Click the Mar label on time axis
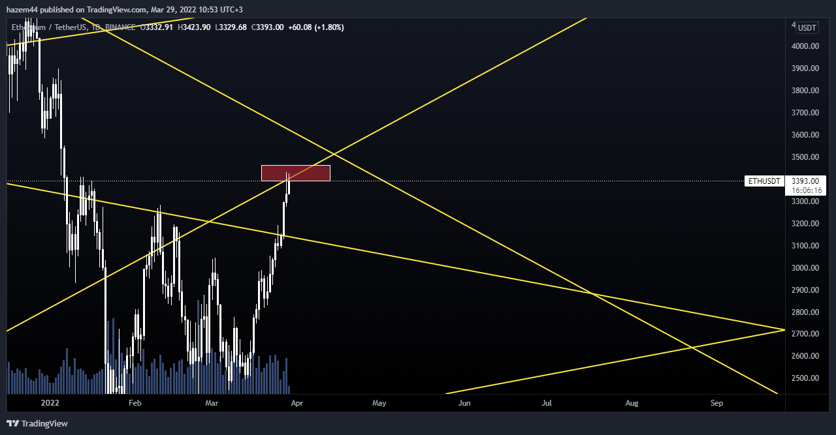Screen dimensions: 836x435 point(212,403)
